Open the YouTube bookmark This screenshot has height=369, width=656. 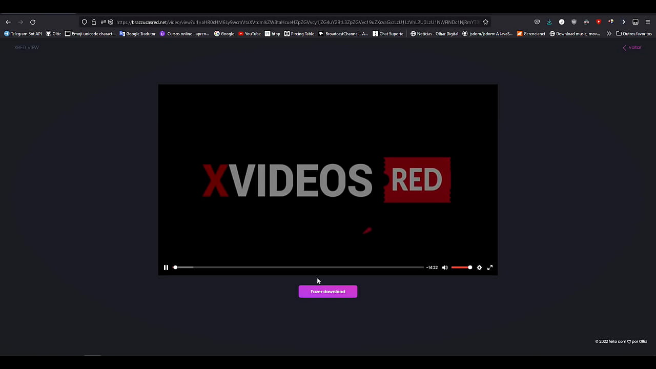click(250, 34)
